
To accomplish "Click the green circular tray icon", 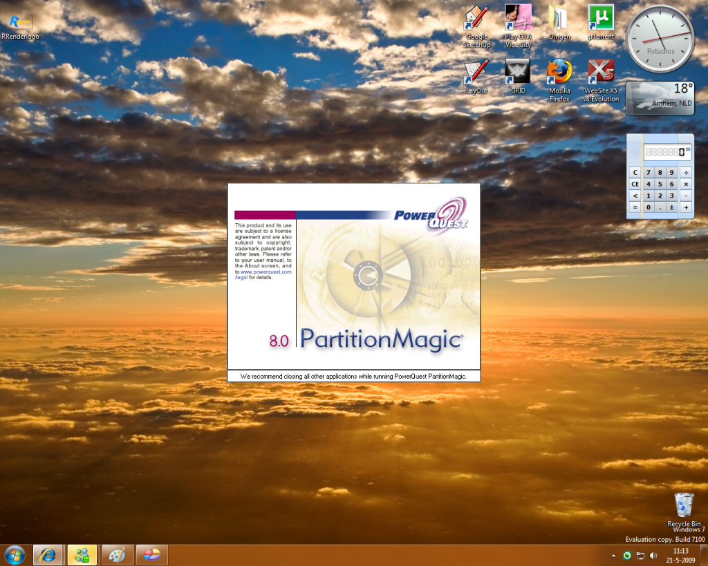I will 627,556.
